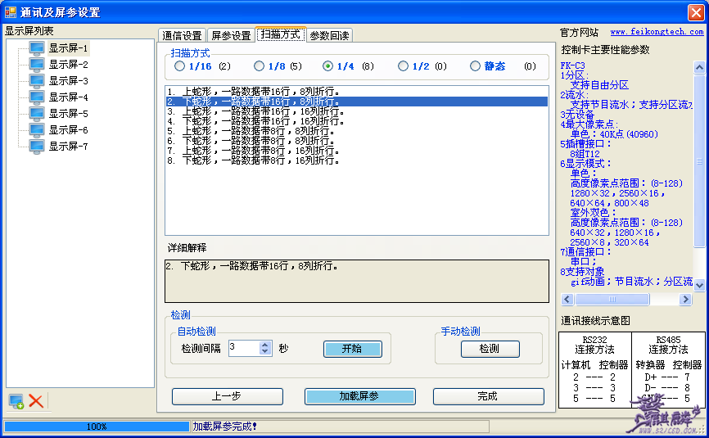
Task: Pick the 1/2 scan mode radio button
Action: (403, 66)
